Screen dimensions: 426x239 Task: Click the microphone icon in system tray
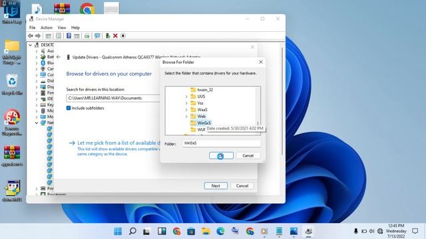pyautogui.click(x=355, y=231)
